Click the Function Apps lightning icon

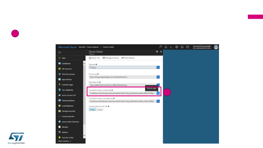pos(60,84)
